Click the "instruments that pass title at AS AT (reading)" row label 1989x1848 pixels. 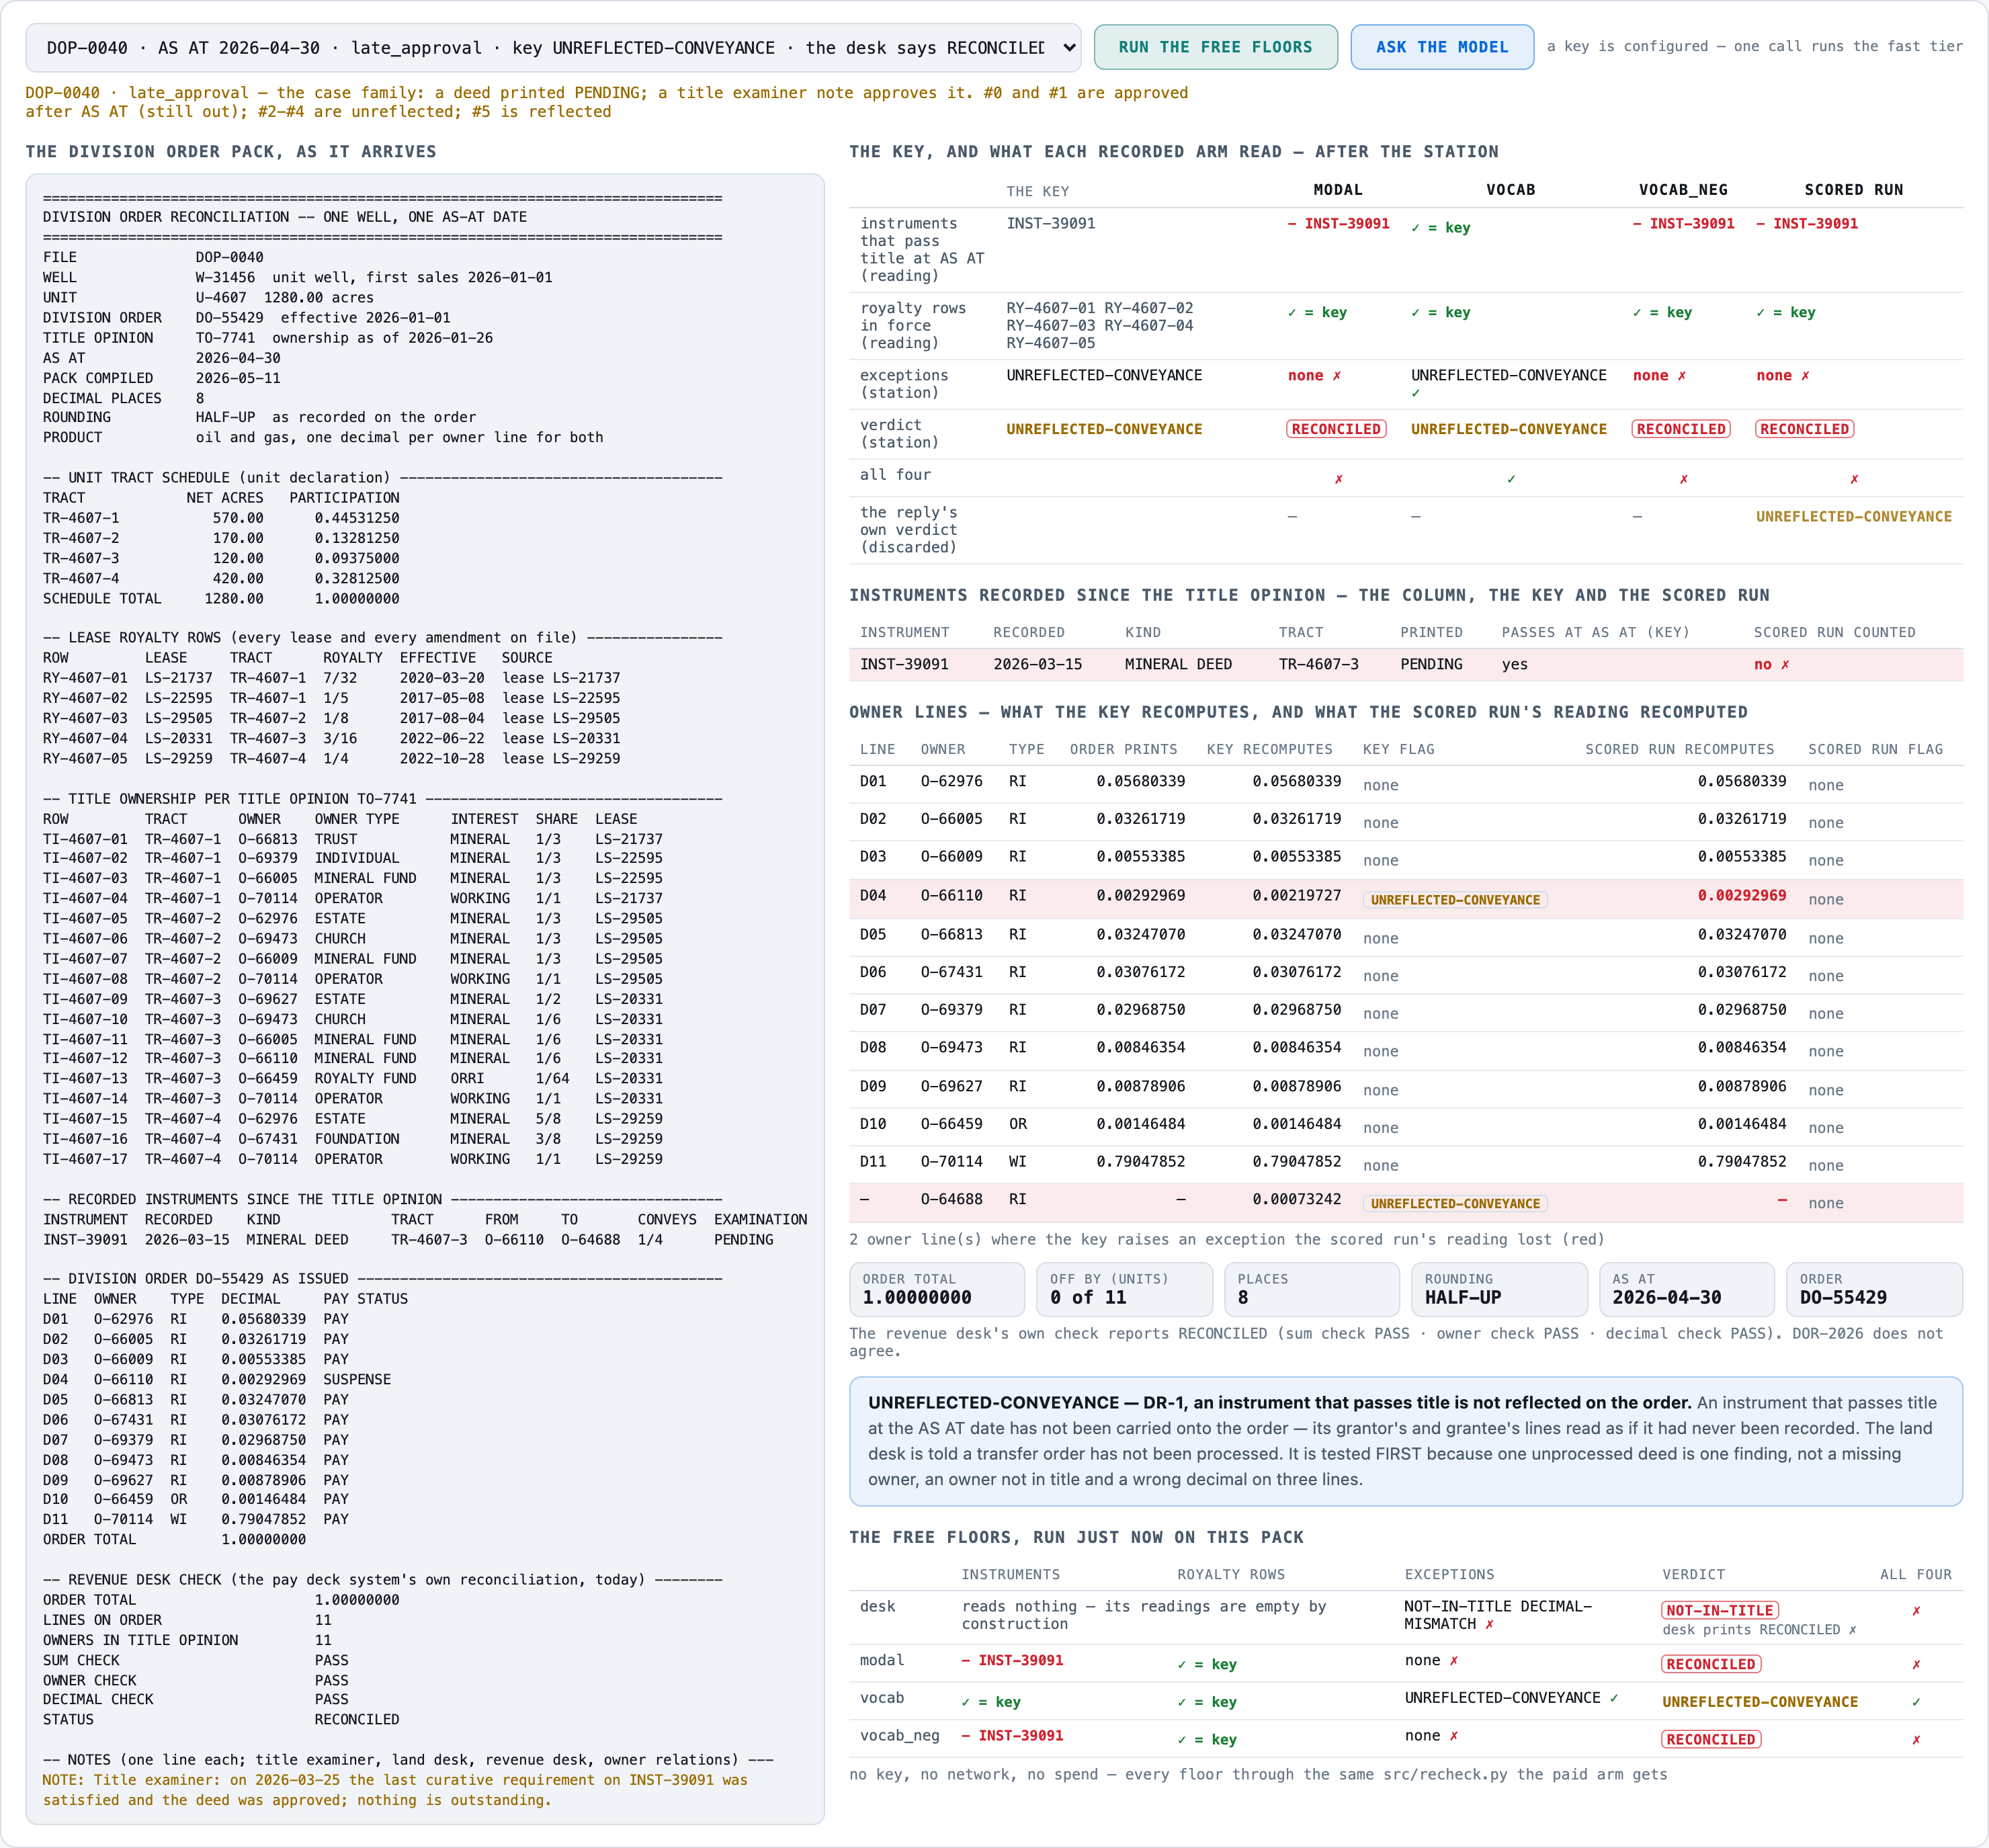[922, 249]
